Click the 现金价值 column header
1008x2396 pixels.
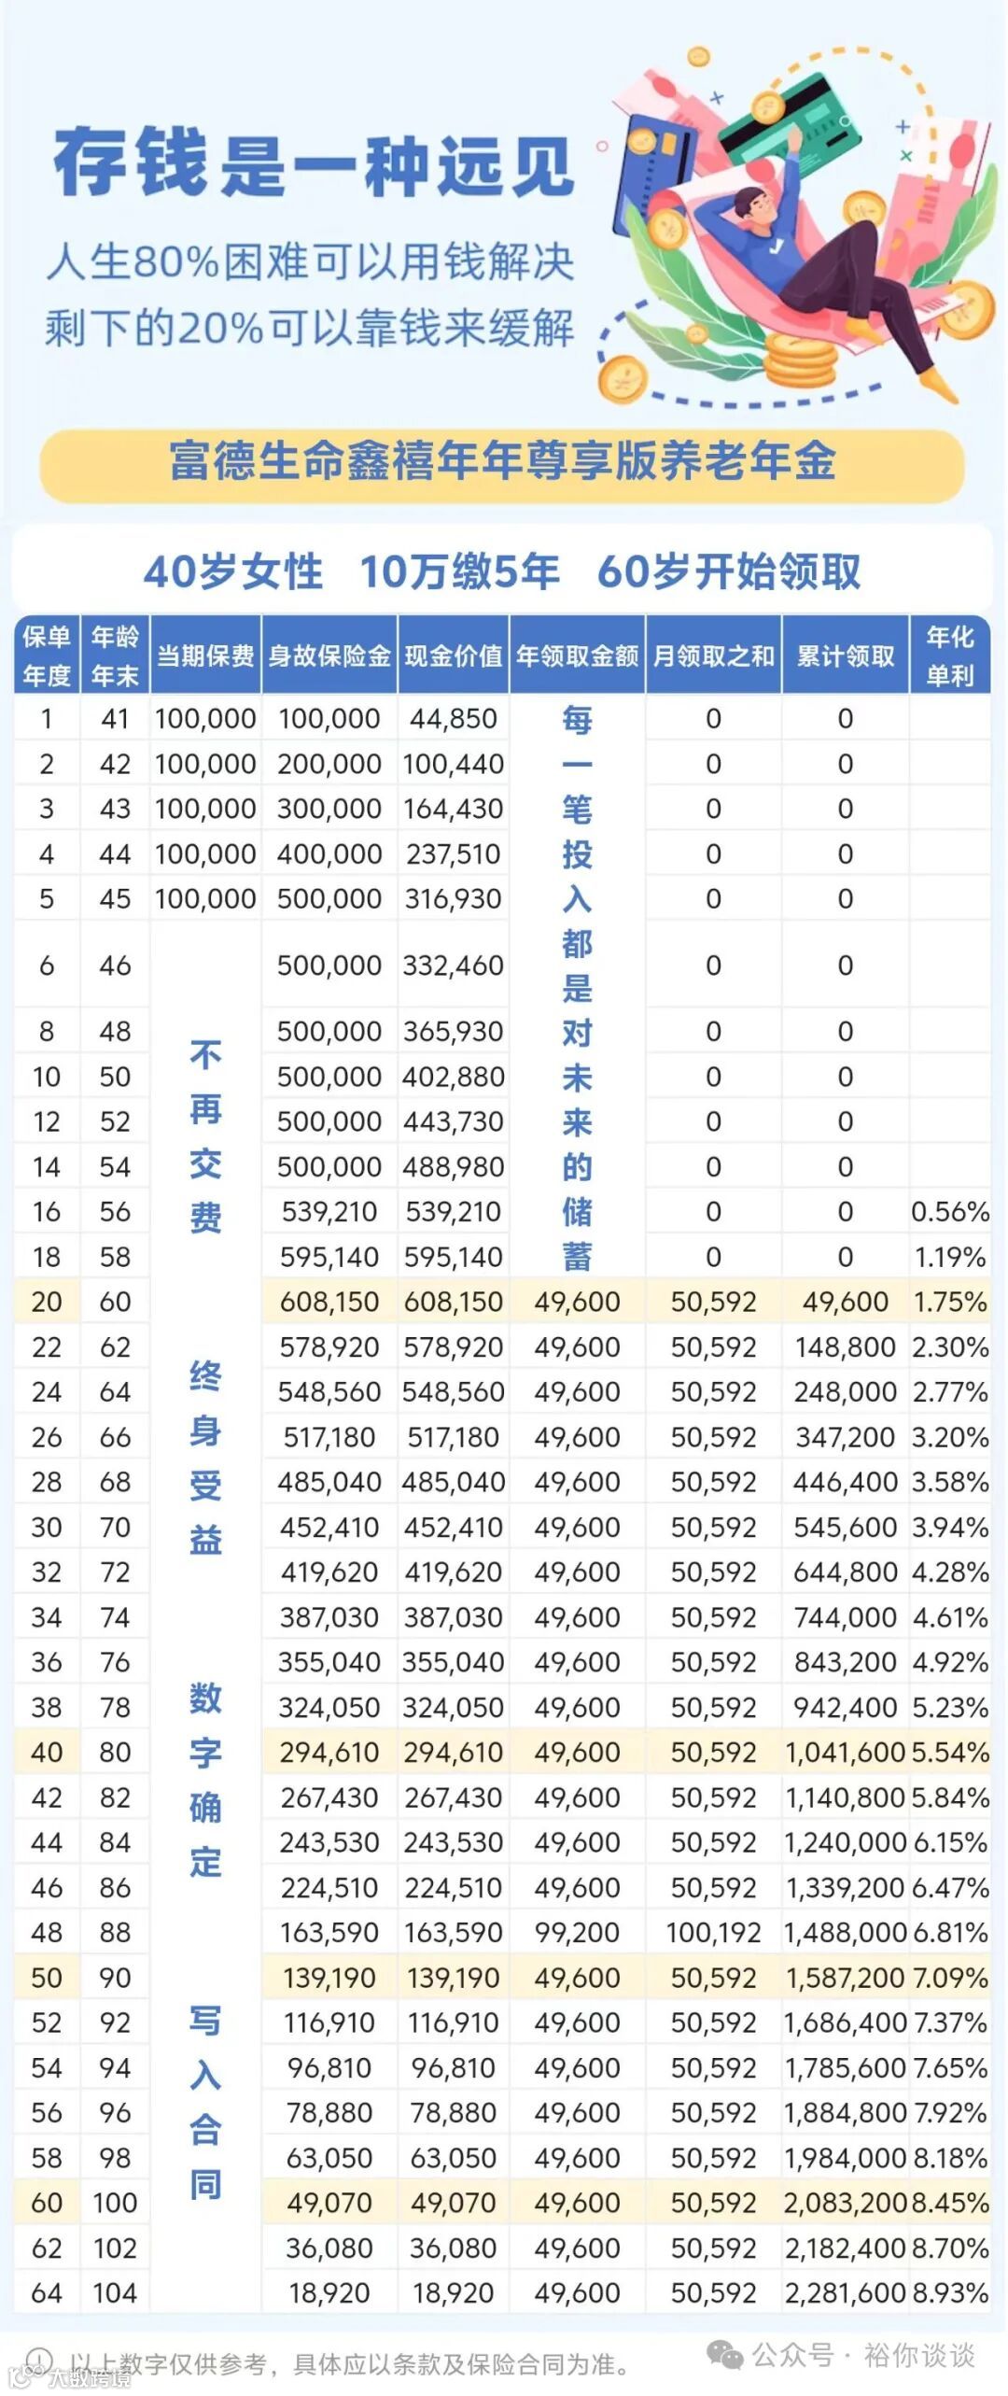(x=454, y=655)
